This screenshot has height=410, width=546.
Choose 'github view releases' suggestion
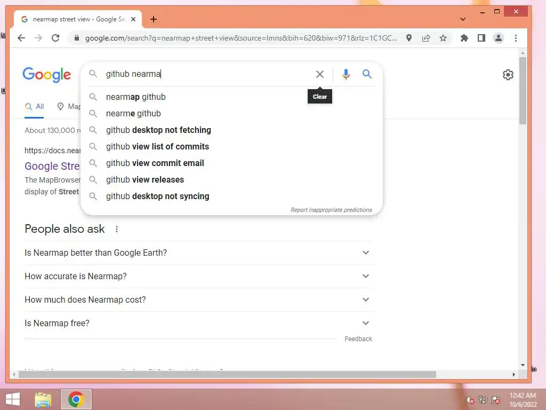(x=231, y=179)
